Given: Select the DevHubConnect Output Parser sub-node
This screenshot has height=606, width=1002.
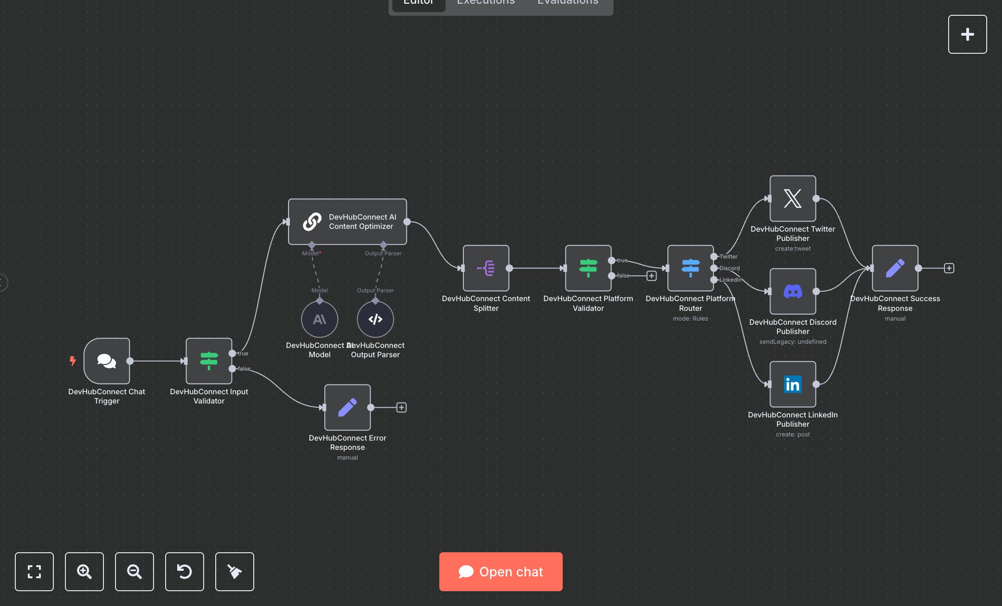Looking at the screenshot, I should [375, 319].
